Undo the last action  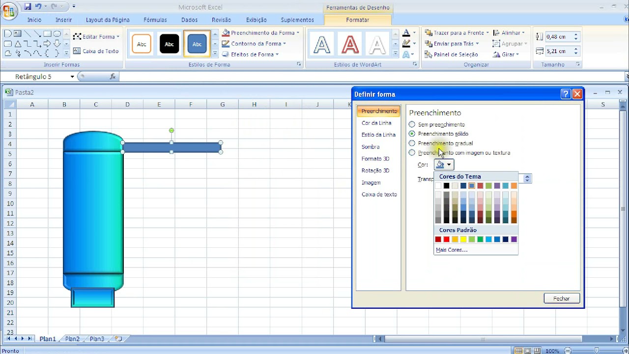tap(38, 7)
